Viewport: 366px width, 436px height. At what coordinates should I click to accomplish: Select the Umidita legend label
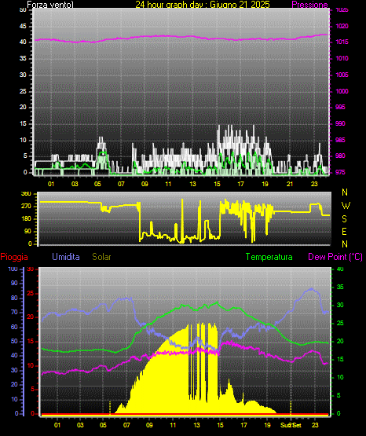[x=66, y=257]
